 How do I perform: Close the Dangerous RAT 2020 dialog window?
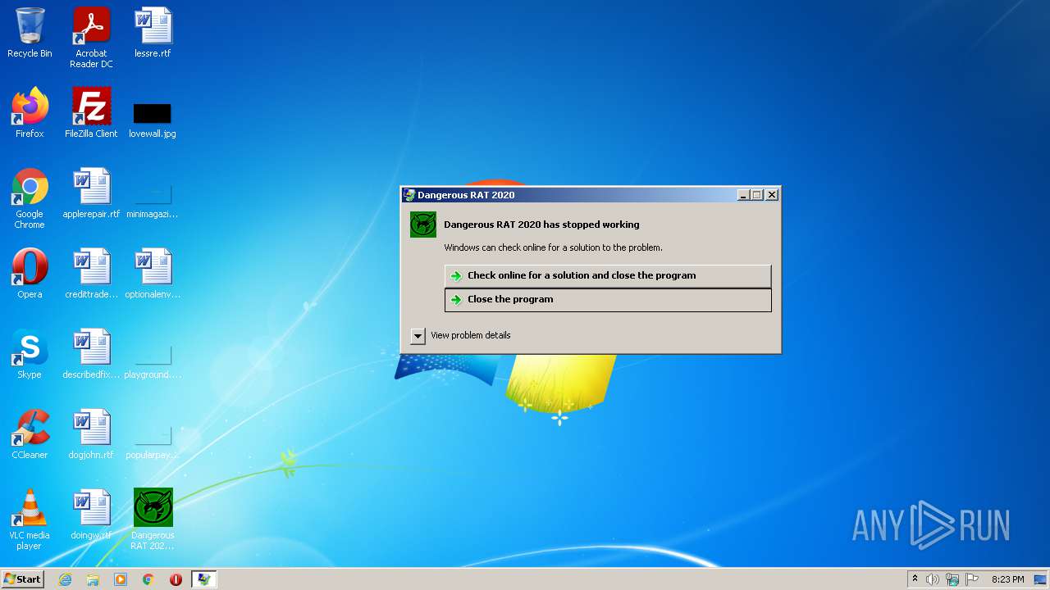[771, 195]
